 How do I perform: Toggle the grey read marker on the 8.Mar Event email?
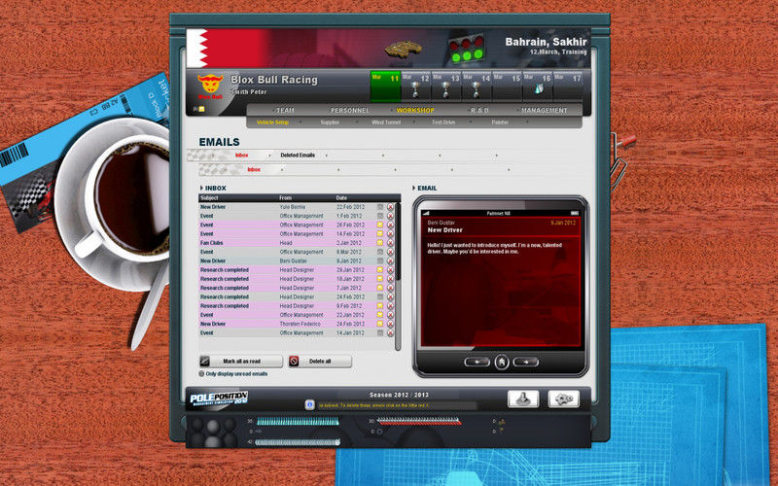point(380,252)
